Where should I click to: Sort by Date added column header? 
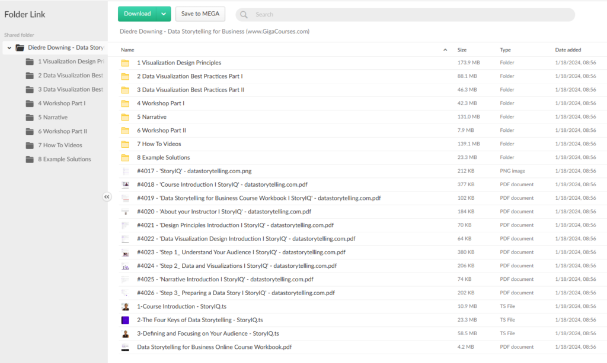pyautogui.click(x=568, y=50)
